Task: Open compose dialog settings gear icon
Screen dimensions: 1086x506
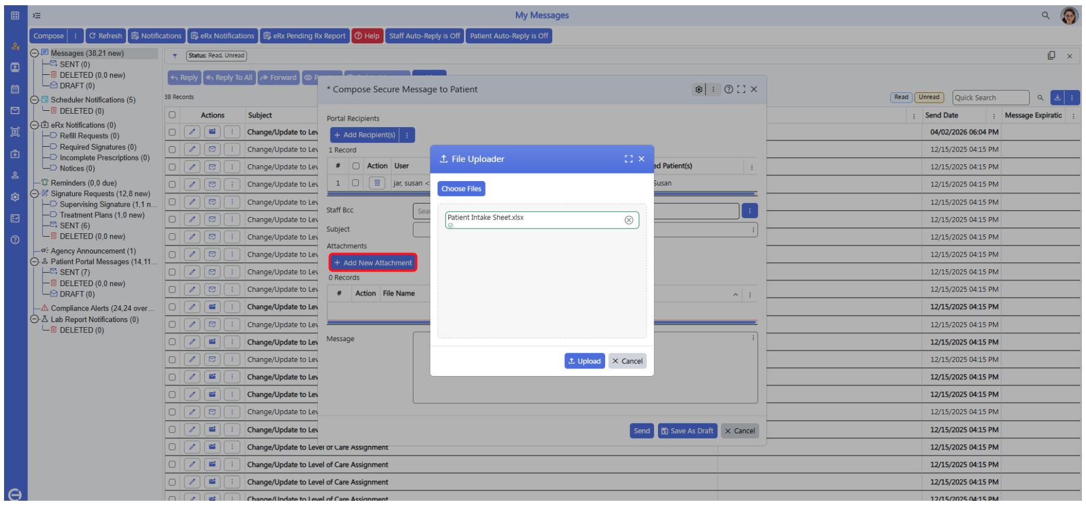Action: pos(699,89)
